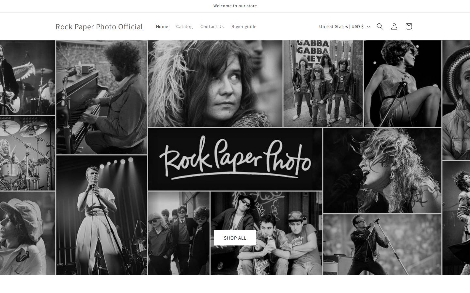Open the account login icon
470x293 pixels.
point(394,26)
